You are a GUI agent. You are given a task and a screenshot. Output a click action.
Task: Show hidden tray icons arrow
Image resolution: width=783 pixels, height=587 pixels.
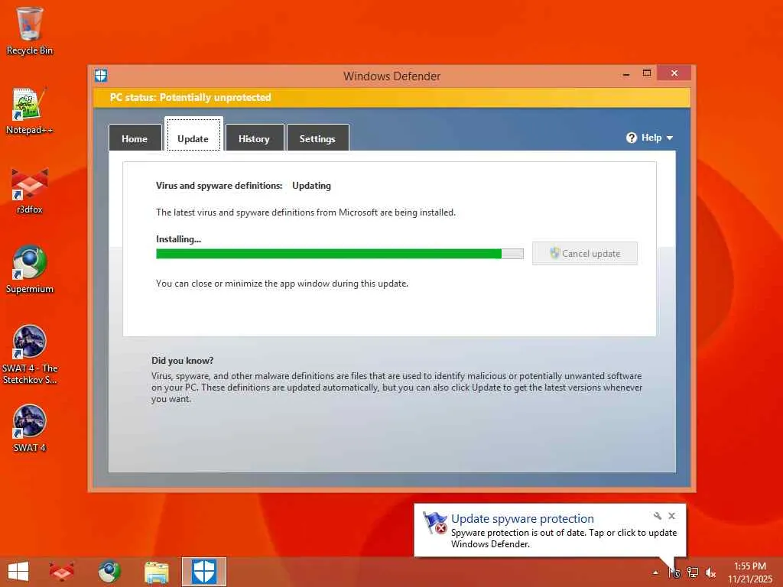click(x=655, y=572)
